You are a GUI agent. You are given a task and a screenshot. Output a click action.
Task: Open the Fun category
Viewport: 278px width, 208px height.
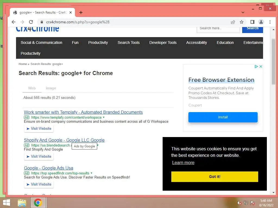(x=75, y=43)
